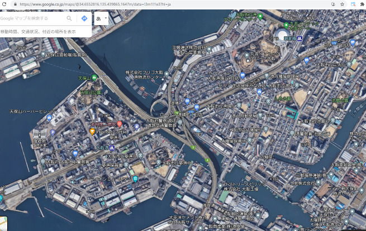Viewport: 366px width, 231px height.
Task: Switch map layer via bottom-left thumbnail
Action: [3, 224]
